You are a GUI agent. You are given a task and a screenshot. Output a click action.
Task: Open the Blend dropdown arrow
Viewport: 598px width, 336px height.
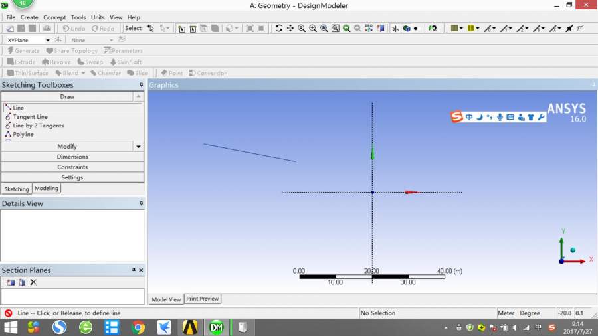coord(83,73)
